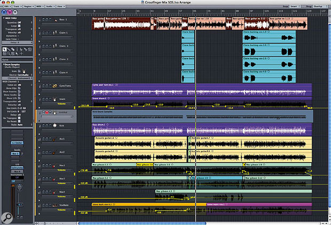Click the channel strip volume fader handle
This screenshot has height=225, width=331.
click(20, 205)
